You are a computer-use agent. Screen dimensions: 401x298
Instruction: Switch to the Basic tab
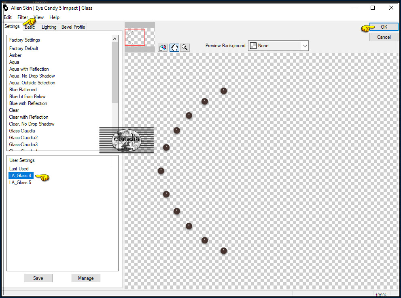coord(30,27)
